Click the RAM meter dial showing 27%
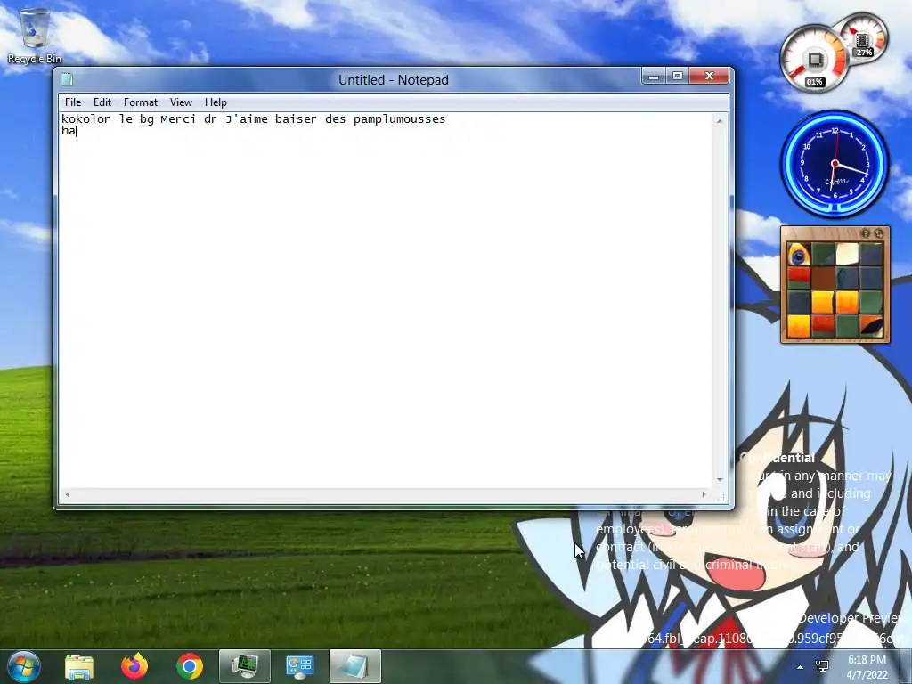912x684 pixels. coord(864,38)
